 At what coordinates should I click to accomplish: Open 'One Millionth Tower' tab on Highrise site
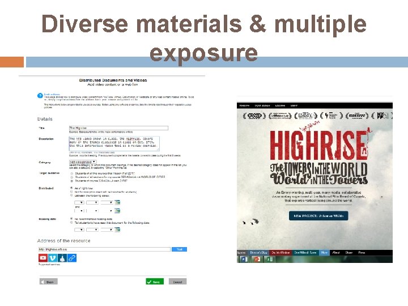[x=305, y=252]
